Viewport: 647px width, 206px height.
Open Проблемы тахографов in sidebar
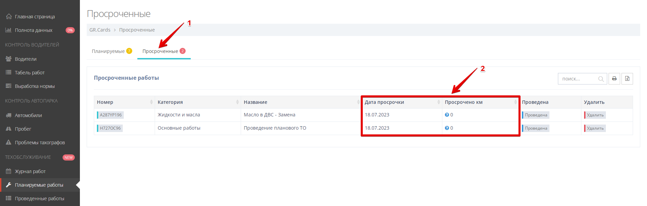click(x=39, y=143)
